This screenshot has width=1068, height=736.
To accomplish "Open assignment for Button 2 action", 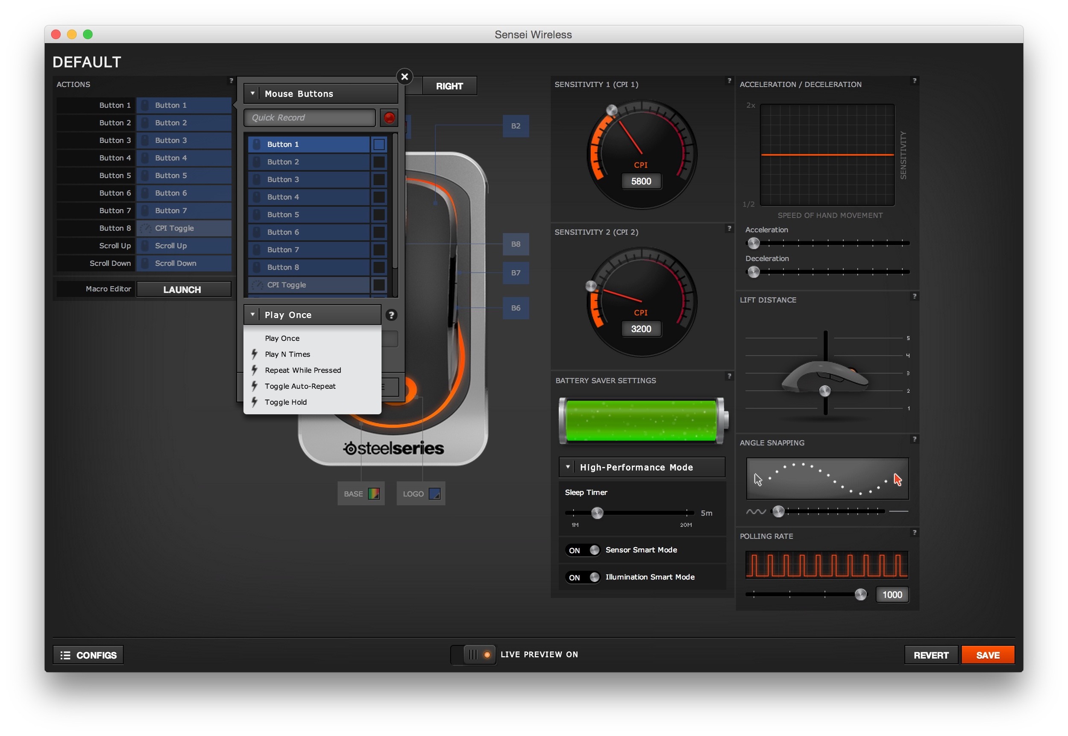I will click(184, 123).
